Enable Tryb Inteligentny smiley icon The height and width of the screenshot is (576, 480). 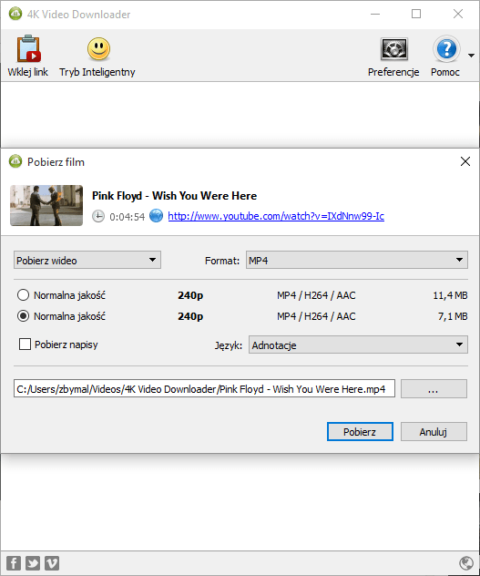coord(98,49)
